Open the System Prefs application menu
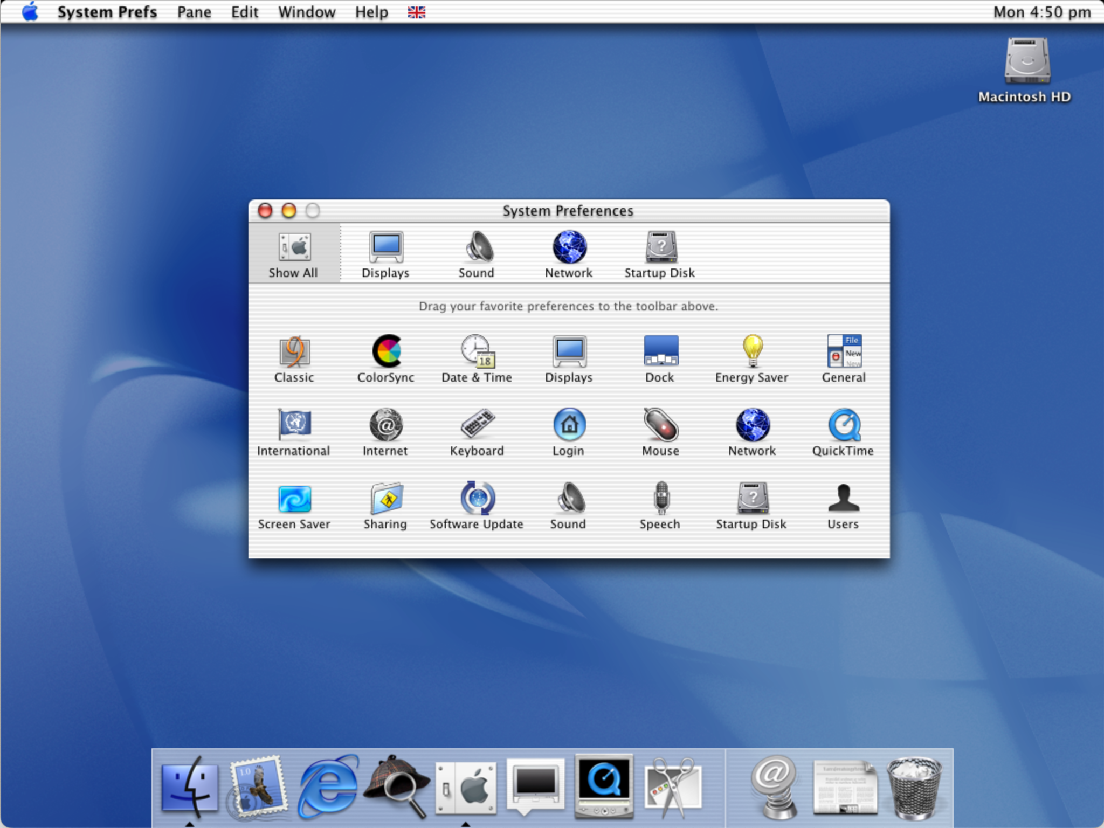The height and width of the screenshot is (828, 1104). [x=107, y=12]
